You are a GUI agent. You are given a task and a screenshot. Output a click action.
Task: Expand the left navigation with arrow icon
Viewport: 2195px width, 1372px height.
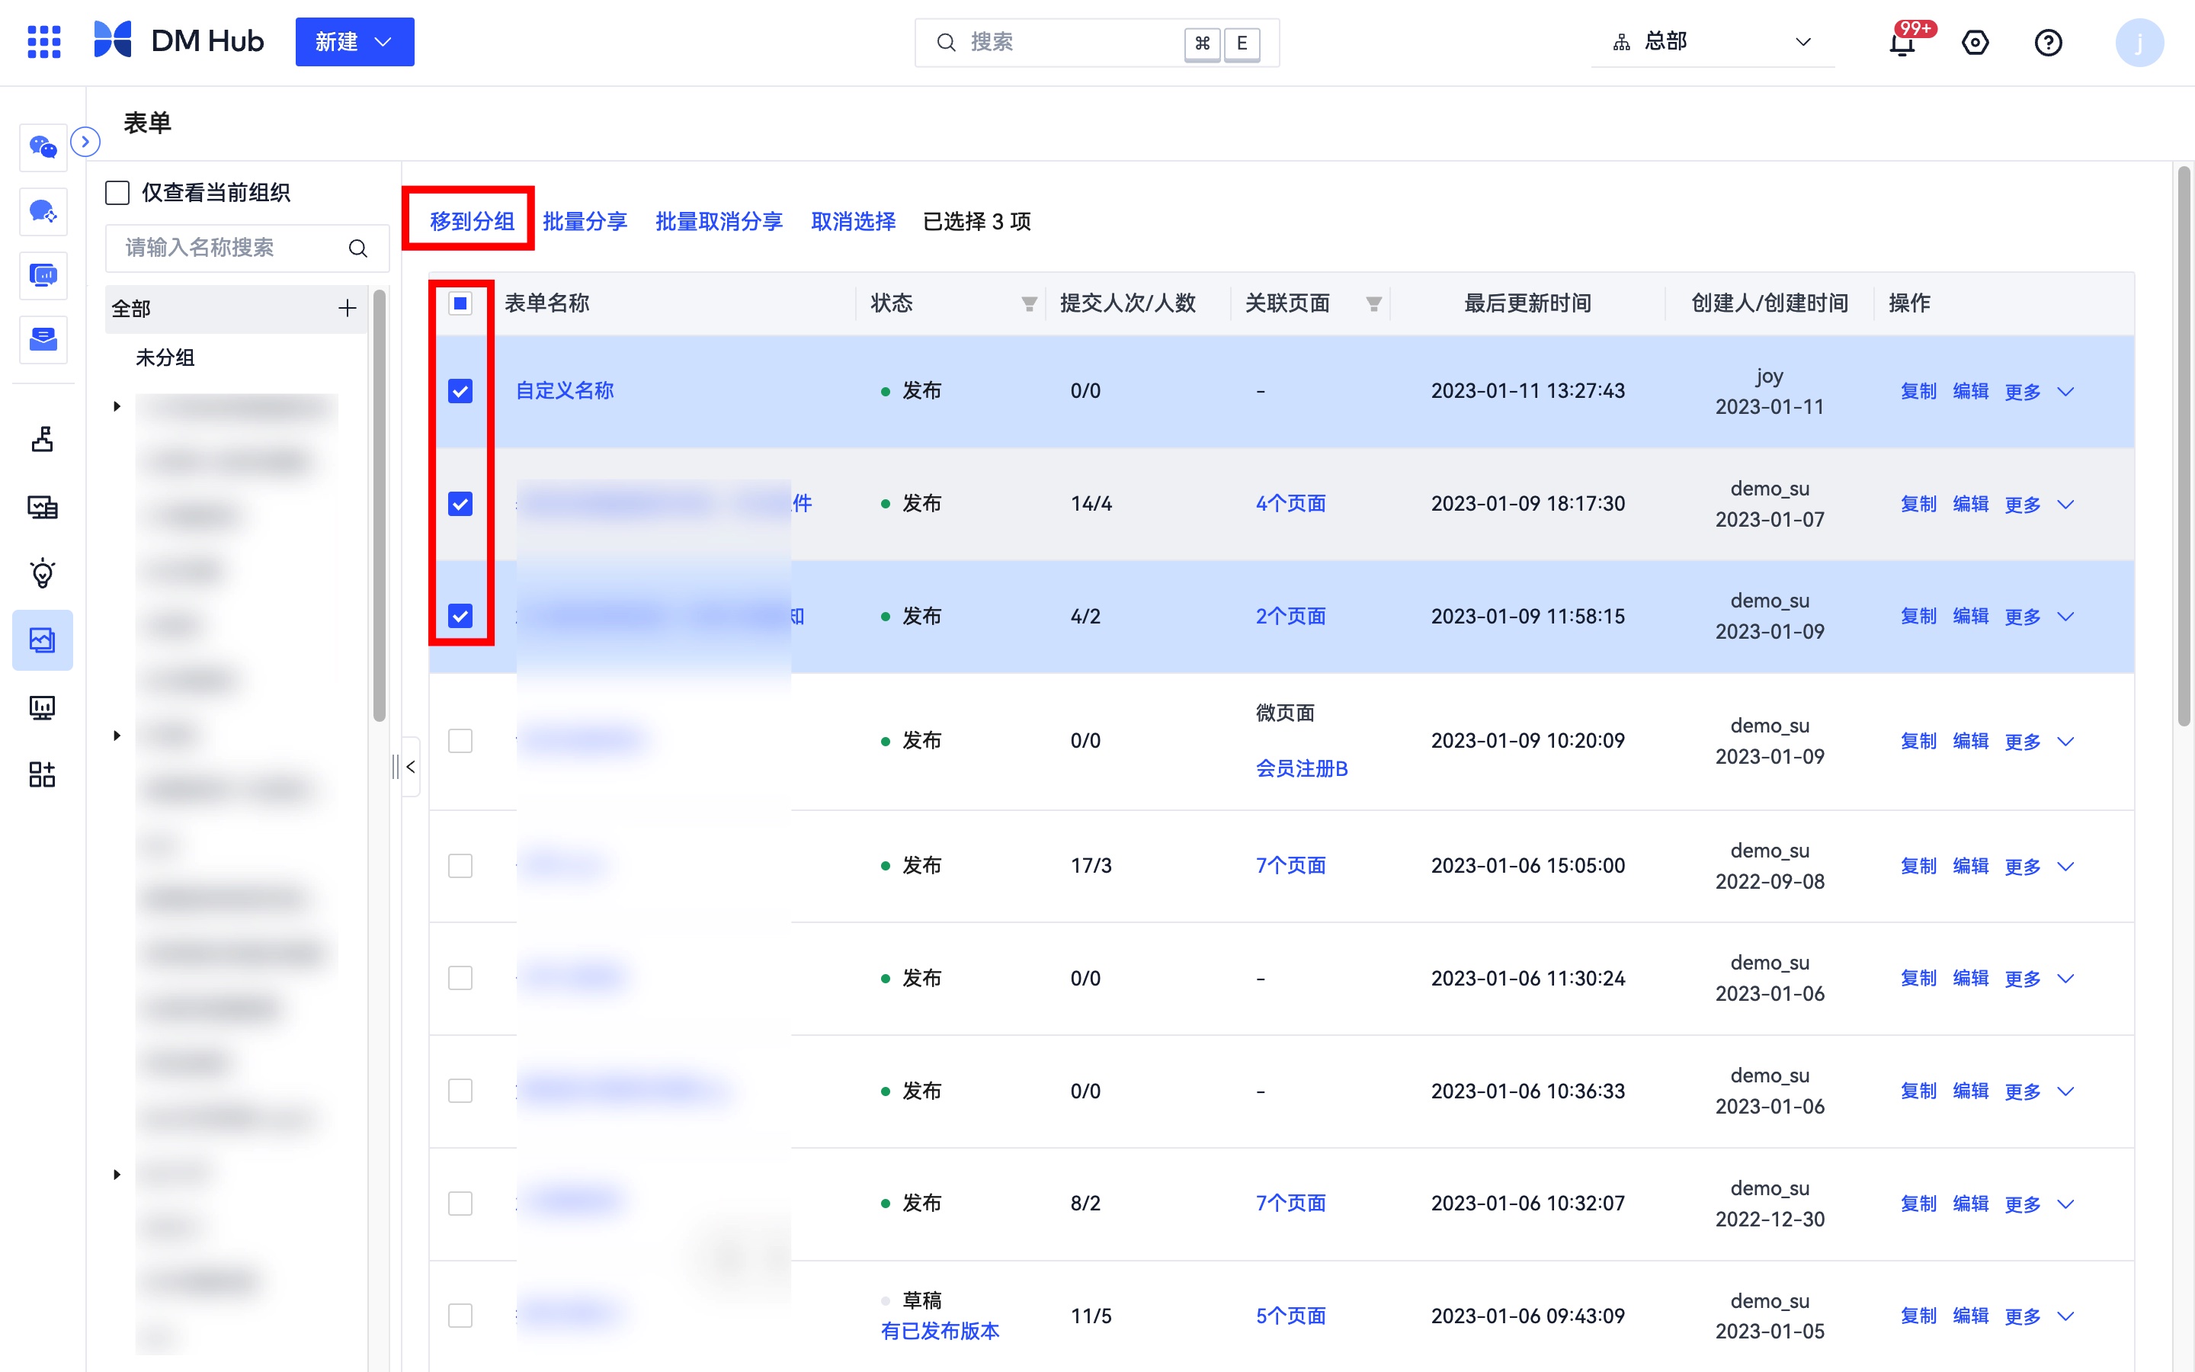pyautogui.click(x=85, y=142)
